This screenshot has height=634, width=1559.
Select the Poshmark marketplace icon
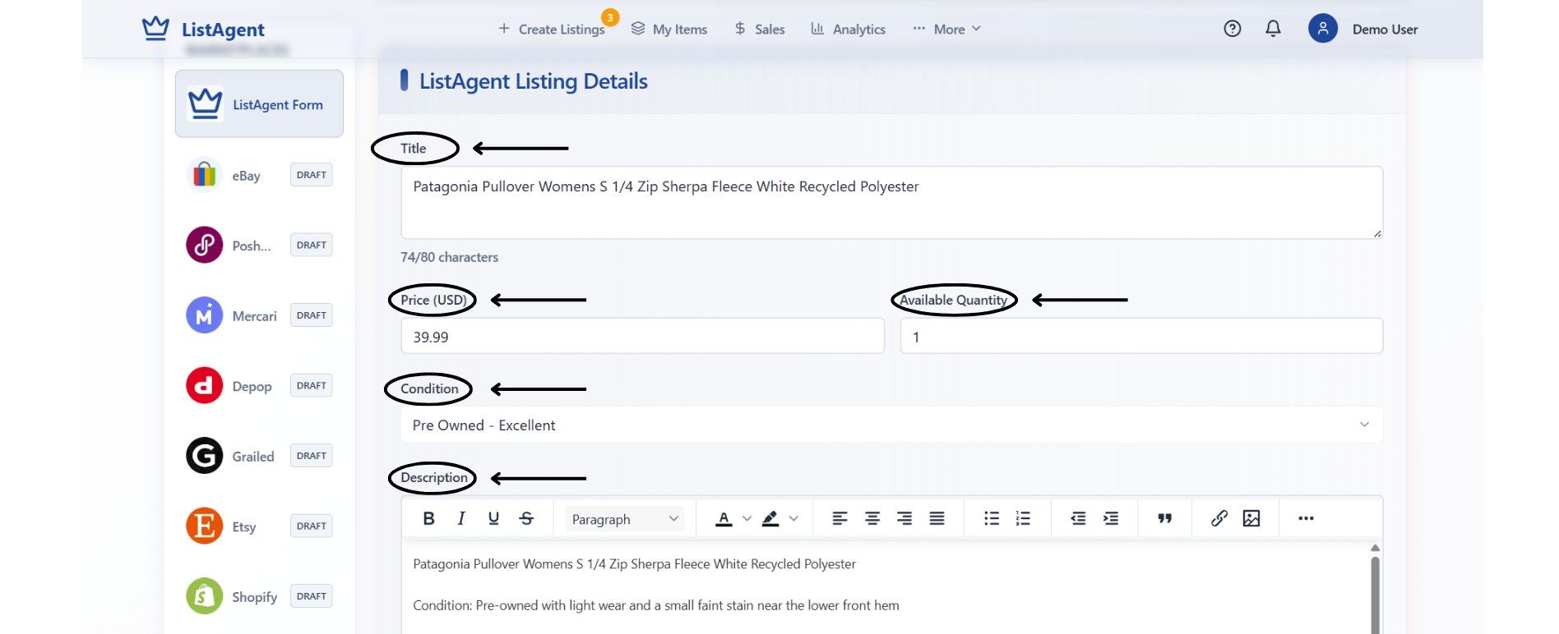point(205,245)
